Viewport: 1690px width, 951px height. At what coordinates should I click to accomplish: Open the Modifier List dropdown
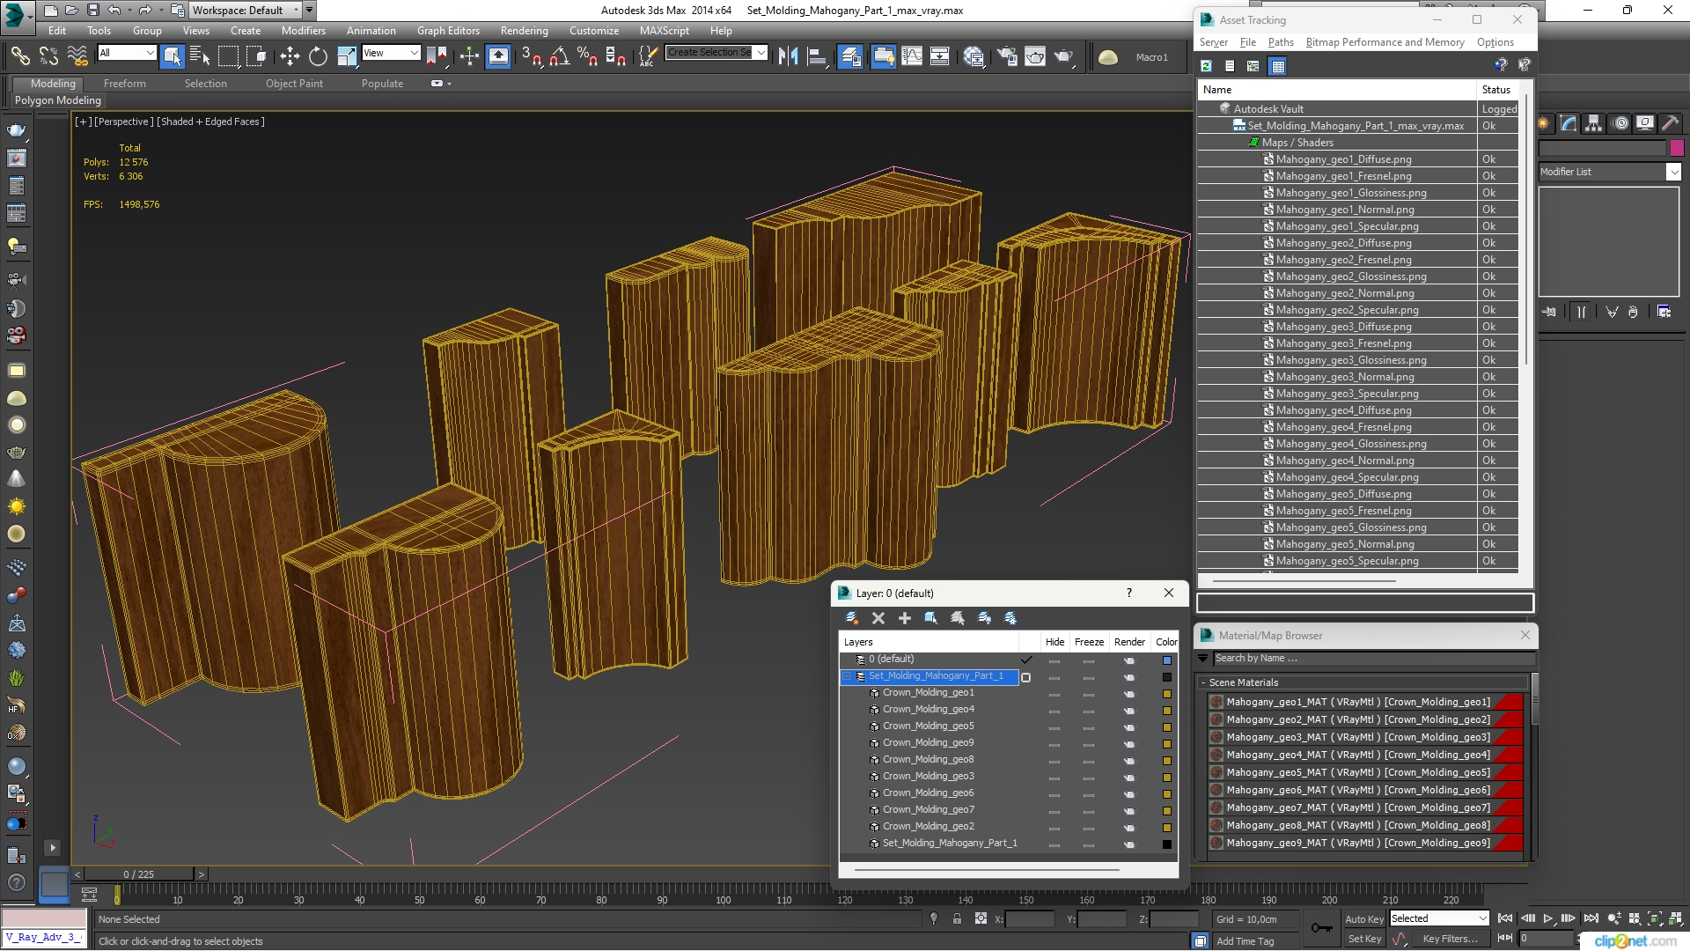(x=1609, y=172)
